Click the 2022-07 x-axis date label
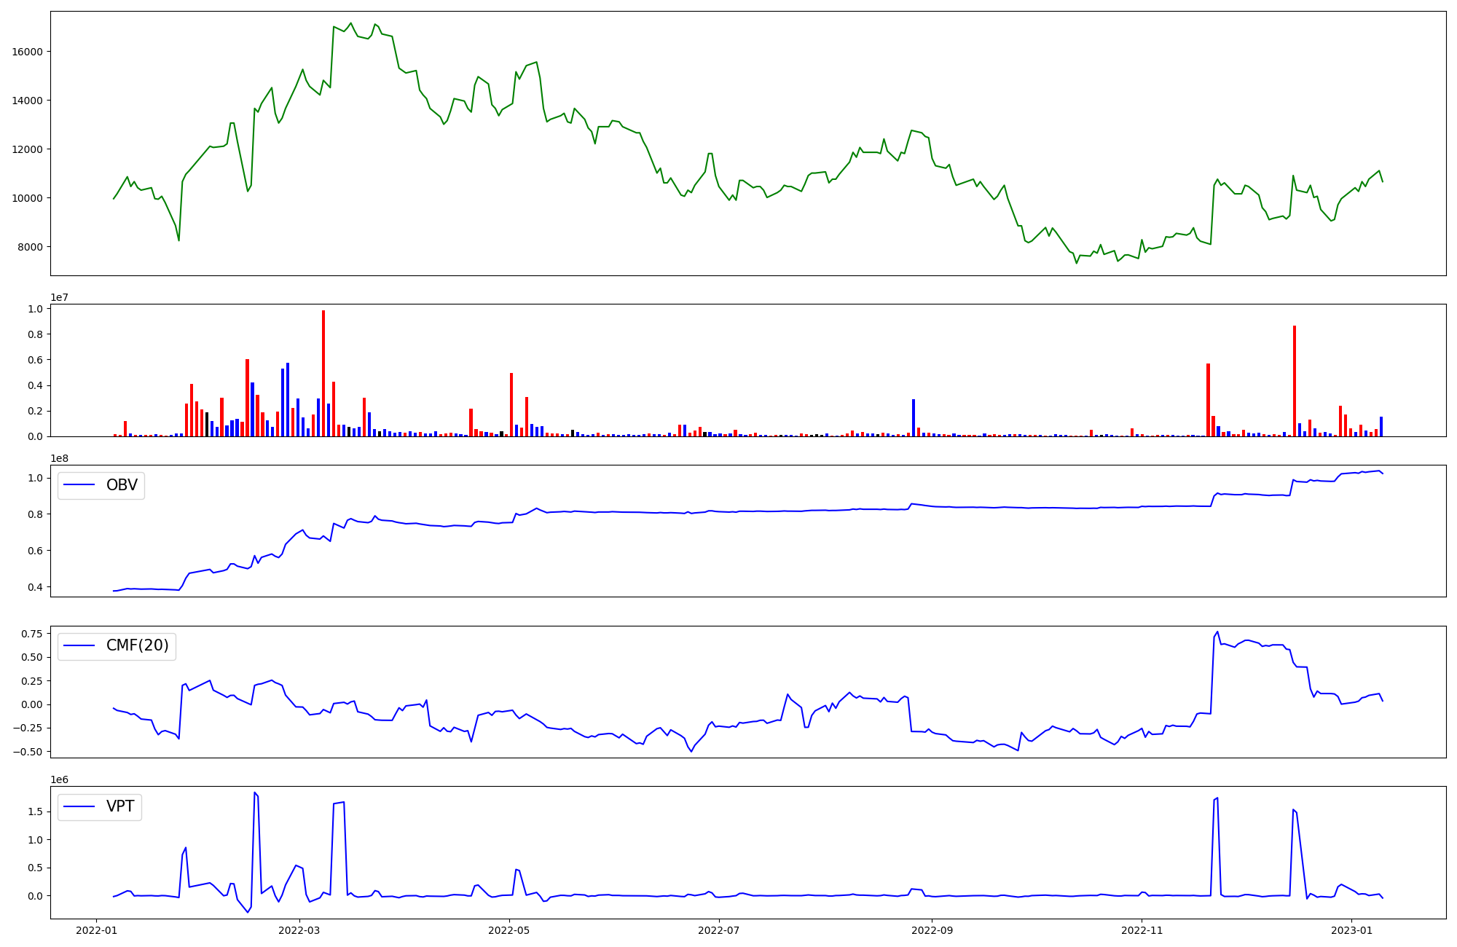The width and height of the screenshot is (1457, 947). (x=719, y=930)
